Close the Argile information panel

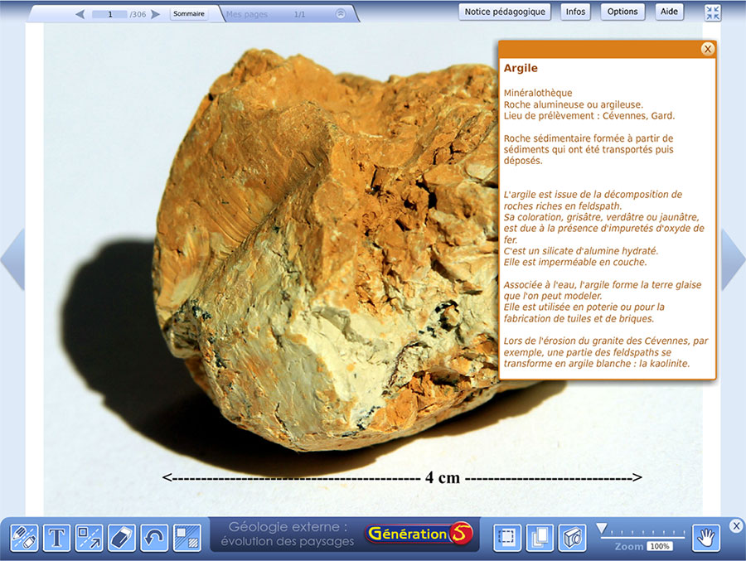(707, 49)
